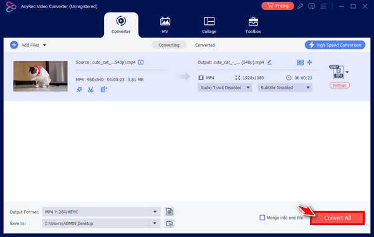
Task: Expand the Subtitle Disabled dropdown
Action: coord(285,87)
